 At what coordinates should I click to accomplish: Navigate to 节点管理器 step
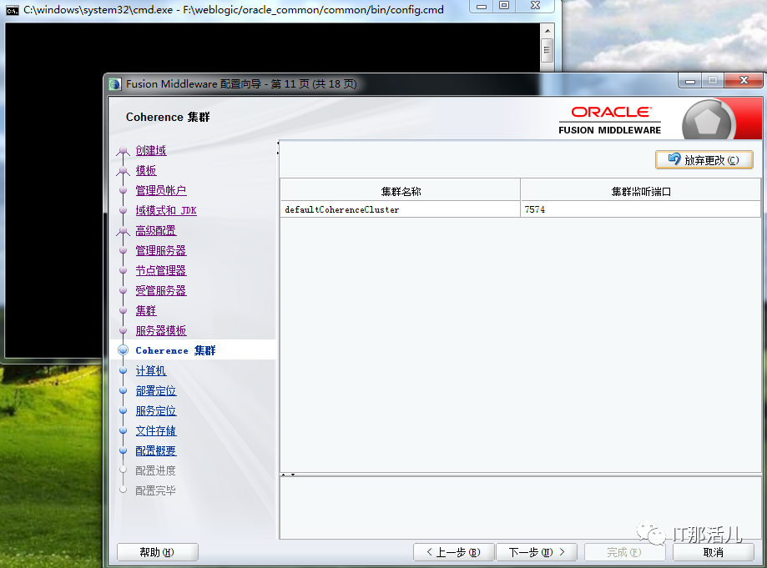click(161, 270)
